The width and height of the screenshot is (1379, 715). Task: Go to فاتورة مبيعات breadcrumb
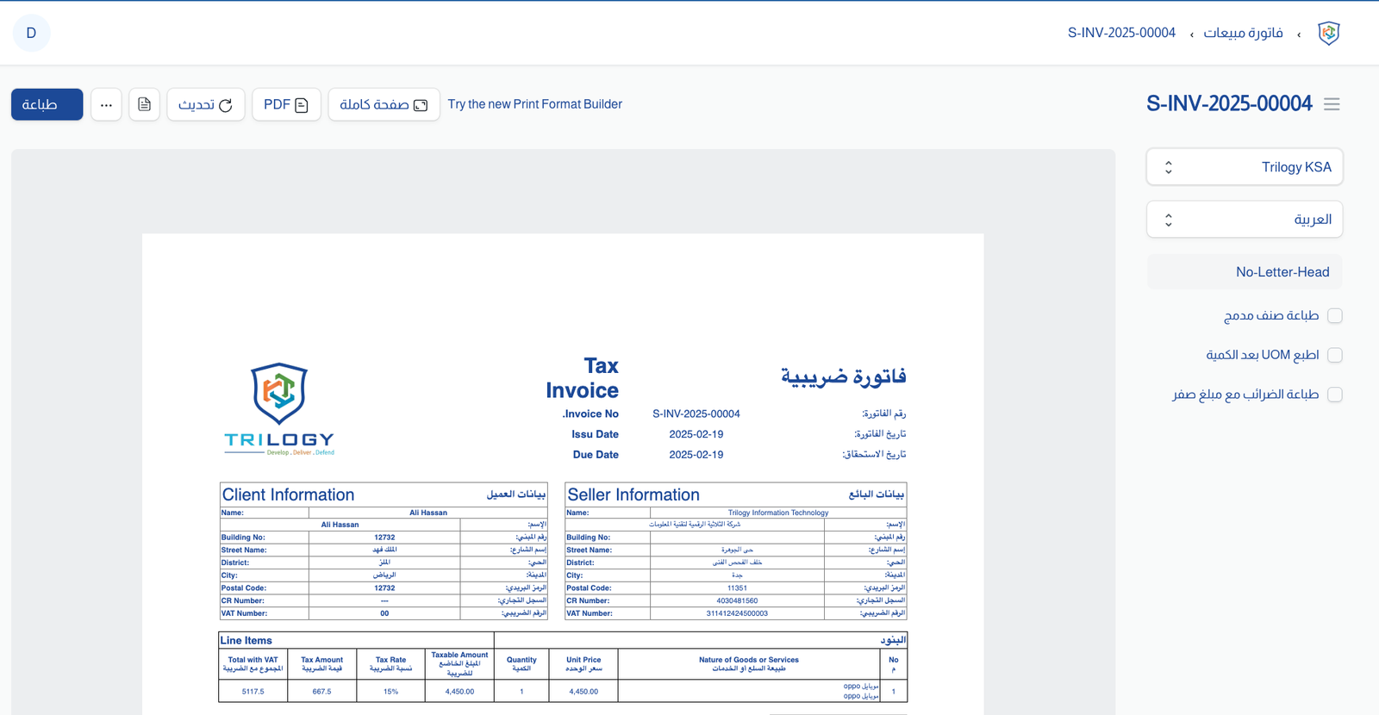click(x=1243, y=34)
